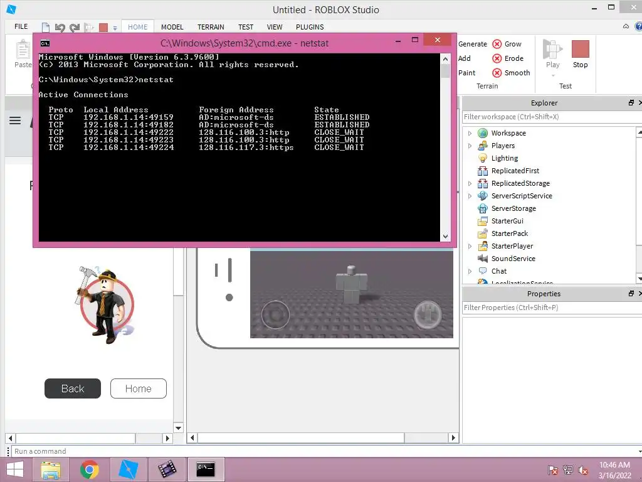Viewport: 642px width, 482px height.
Task: Select StarterPack in Explorer
Action: coord(509,233)
